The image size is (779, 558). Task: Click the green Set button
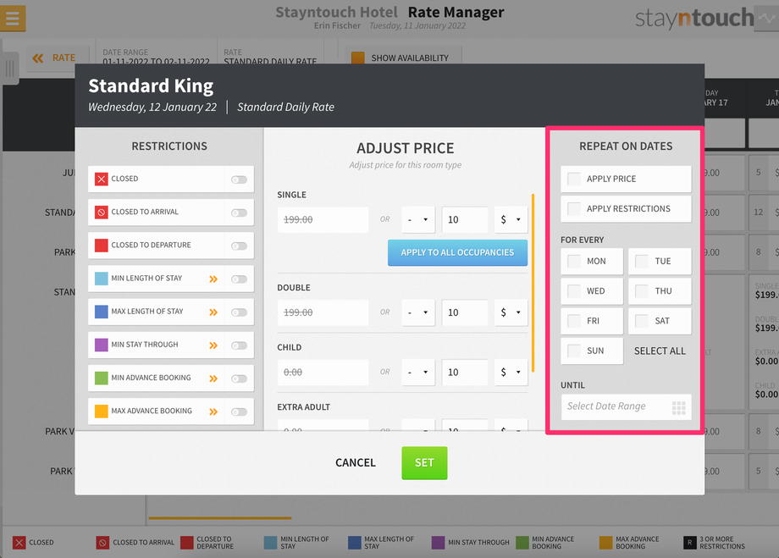click(424, 463)
